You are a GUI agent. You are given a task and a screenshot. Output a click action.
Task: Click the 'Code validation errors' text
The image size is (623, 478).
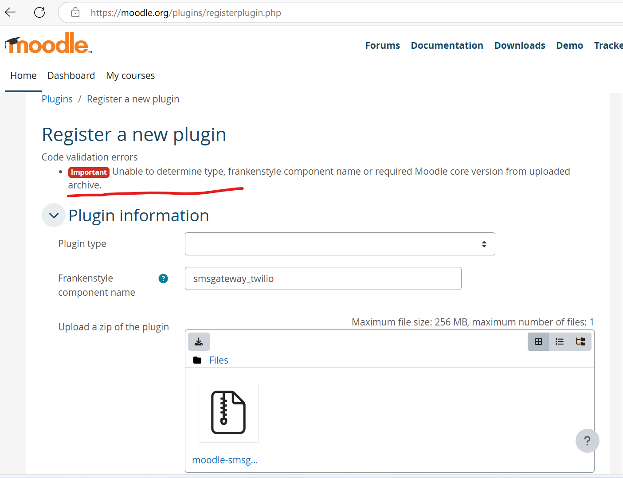coord(90,157)
